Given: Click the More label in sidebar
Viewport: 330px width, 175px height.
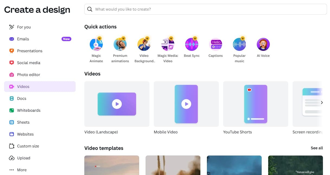Looking at the screenshot, I should click(22, 170).
